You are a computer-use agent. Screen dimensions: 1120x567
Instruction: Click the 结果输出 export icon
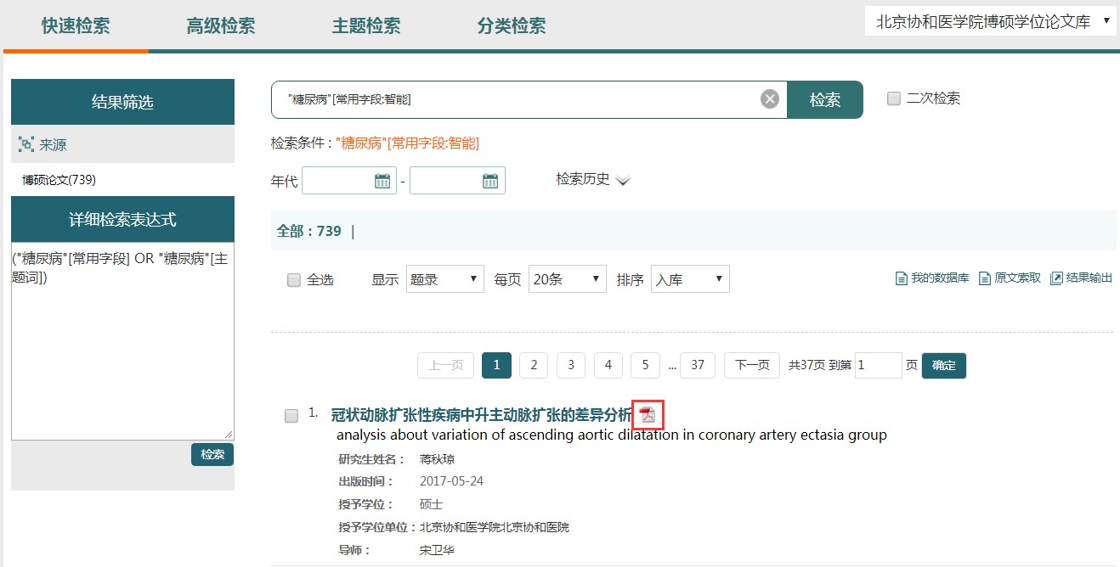1056,278
